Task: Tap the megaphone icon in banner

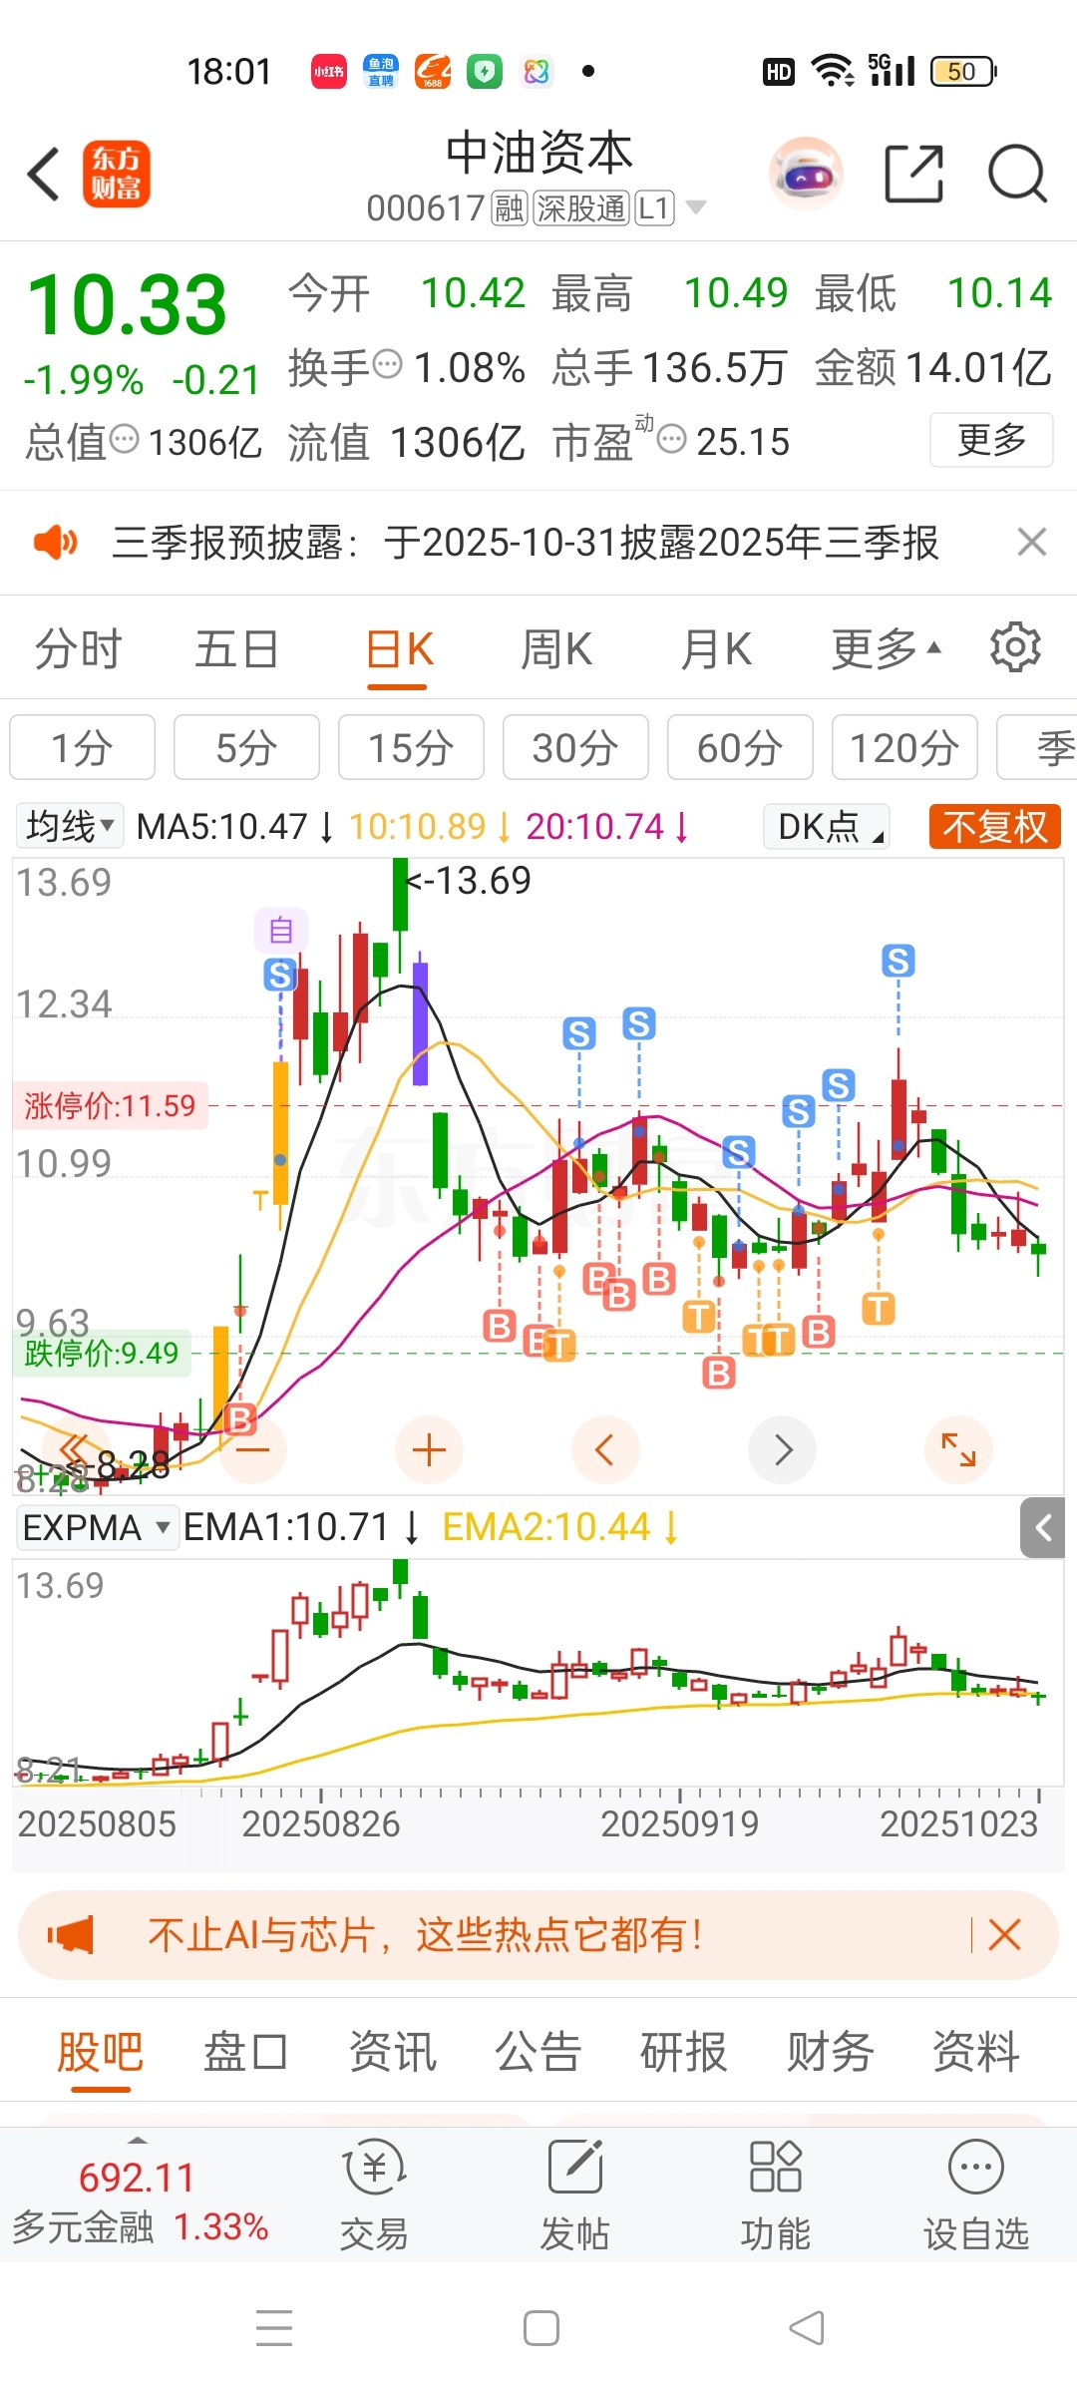Action: pyautogui.click(x=71, y=1935)
